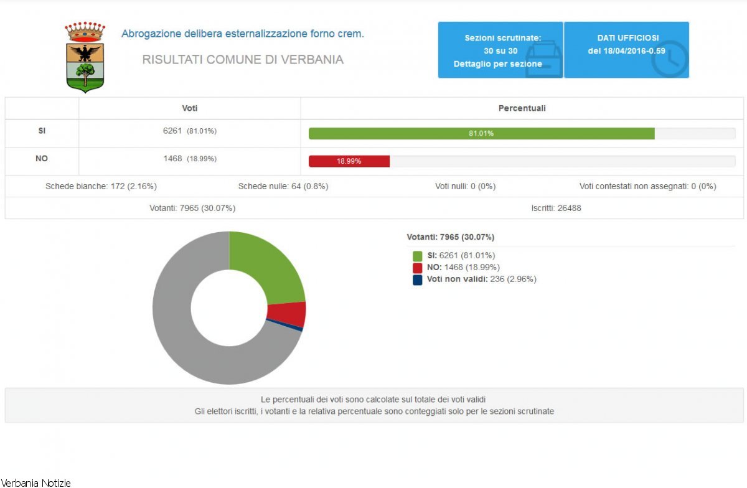The image size is (747, 488).
Task: Open Dettaglio per sezione link
Action: coord(497,64)
